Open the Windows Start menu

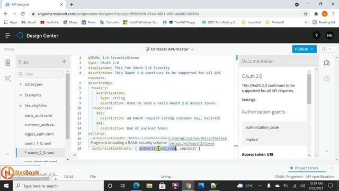point(6,186)
